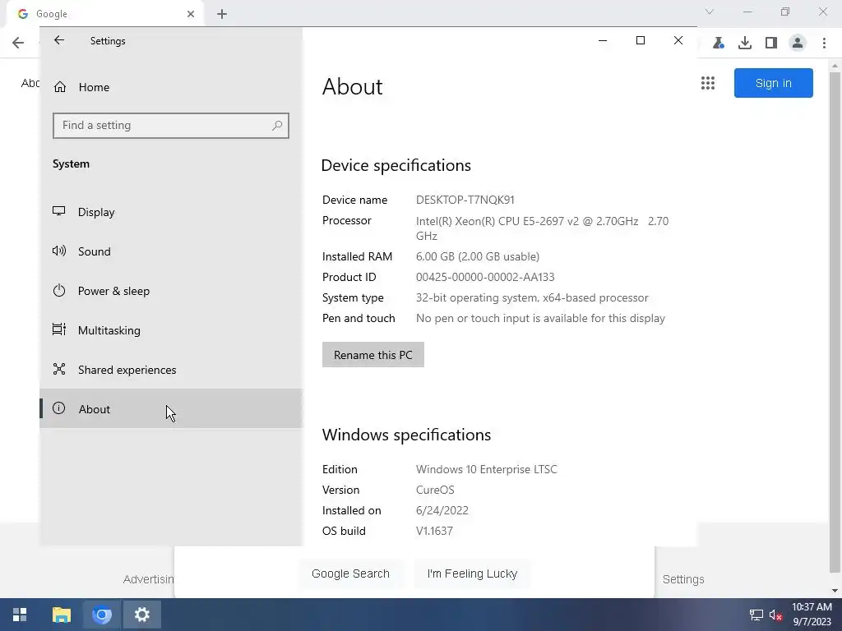
Task: Open Shared experiences settings
Action: (x=171, y=370)
